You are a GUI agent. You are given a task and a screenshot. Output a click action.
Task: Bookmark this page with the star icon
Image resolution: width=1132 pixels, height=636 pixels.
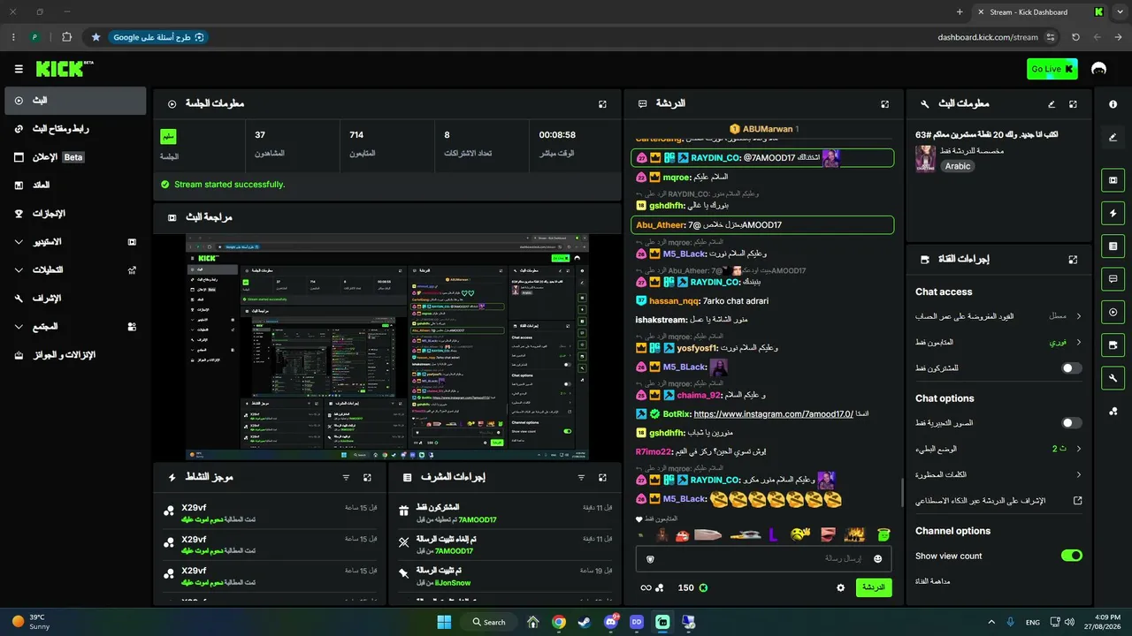pyautogui.click(x=96, y=37)
